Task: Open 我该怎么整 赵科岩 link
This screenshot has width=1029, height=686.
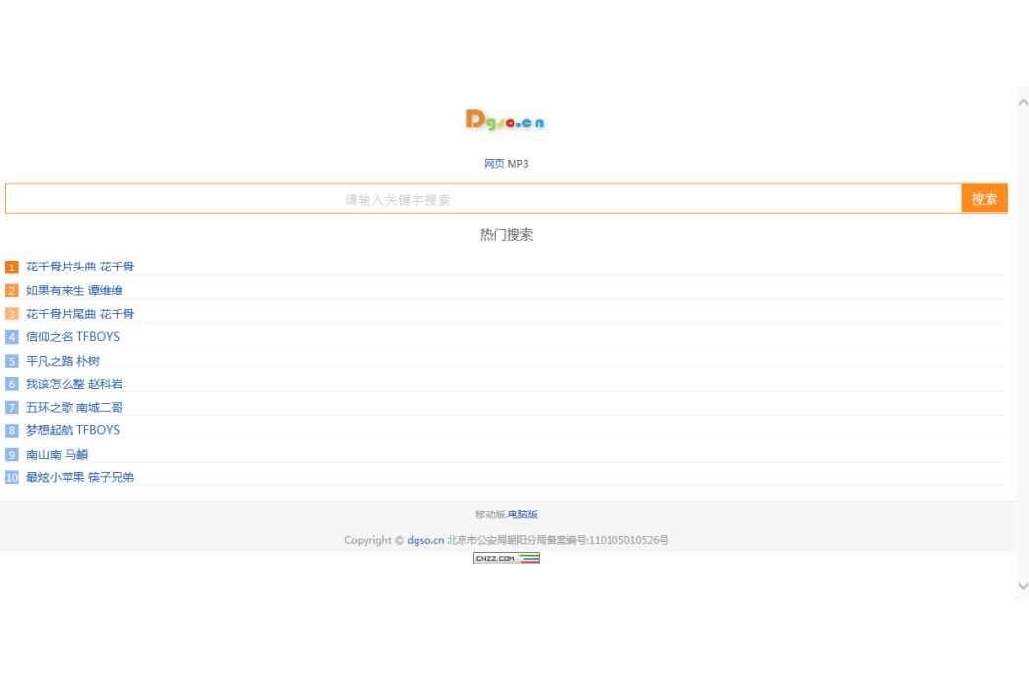Action: pyautogui.click(x=74, y=384)
